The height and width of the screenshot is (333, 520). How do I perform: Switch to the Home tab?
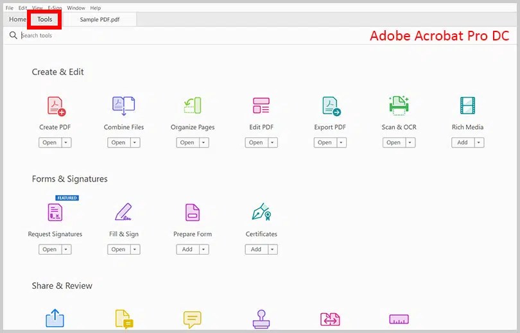pos(17,19)
